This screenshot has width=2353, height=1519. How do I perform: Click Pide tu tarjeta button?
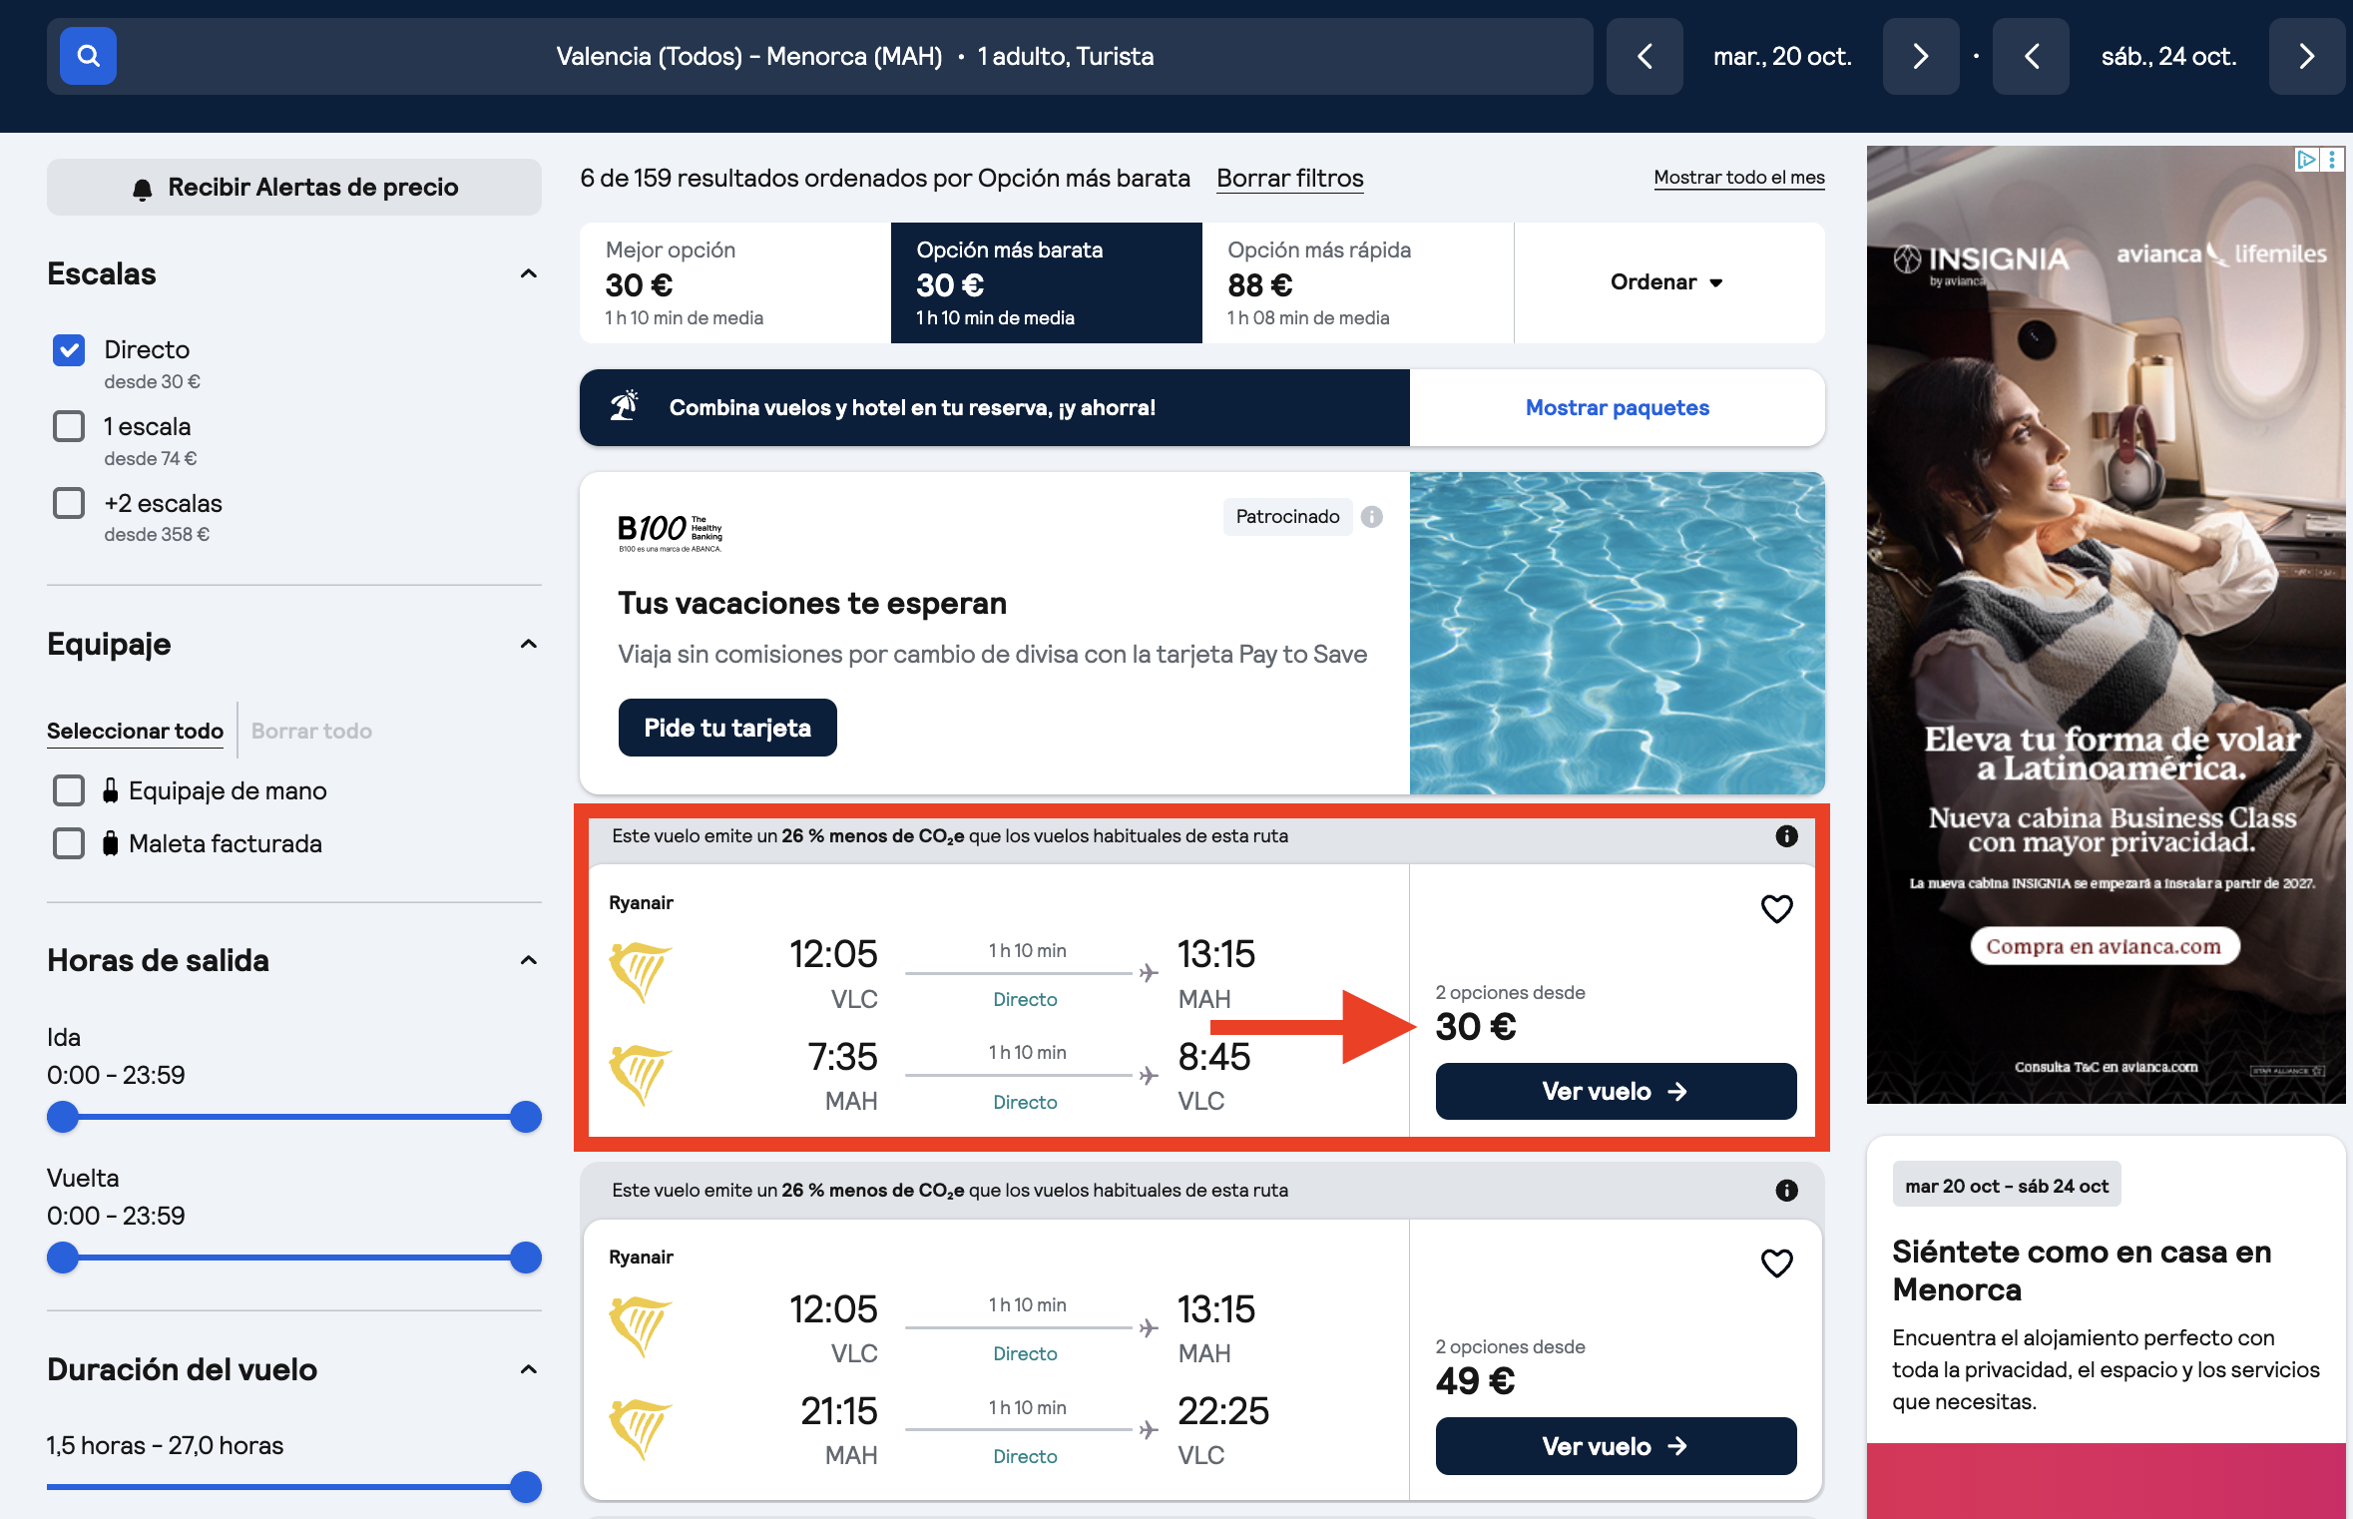727,728
